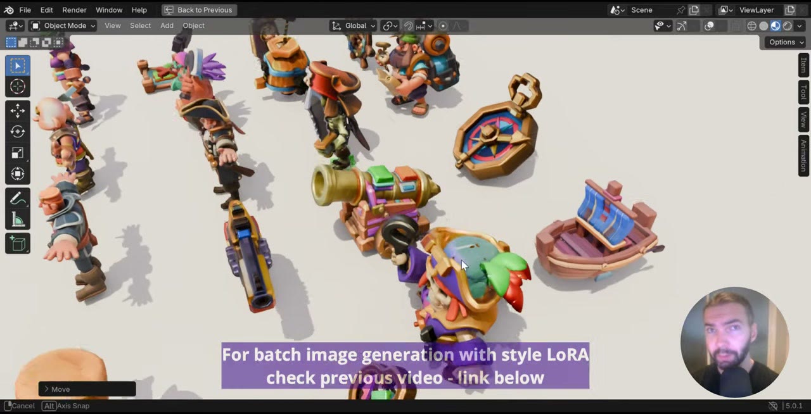Open the Help menu
This screenshot has height=414, width=811.
[x=139, y=10]
